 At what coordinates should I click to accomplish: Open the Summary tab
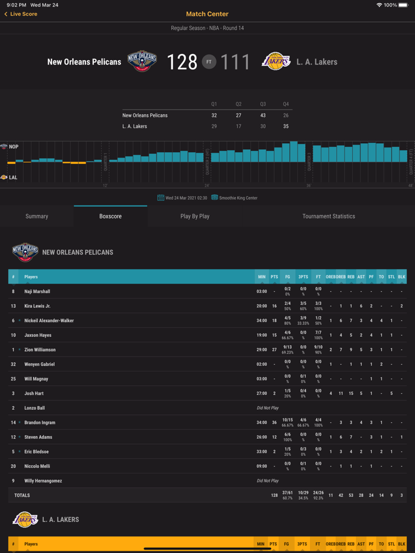pyautogui.click(x=37, y=217)
